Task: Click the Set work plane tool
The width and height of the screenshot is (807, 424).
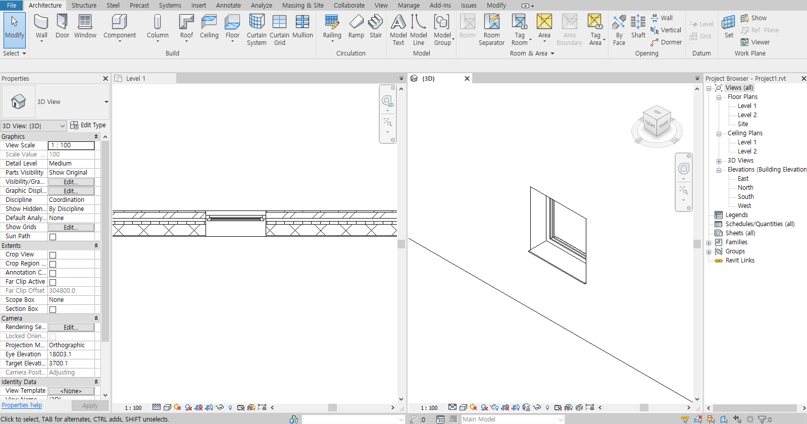Action: (x=729, y=26)
